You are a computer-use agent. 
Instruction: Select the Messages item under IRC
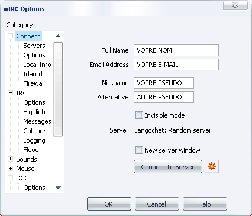pyautogui.click(x=37, y=121)
